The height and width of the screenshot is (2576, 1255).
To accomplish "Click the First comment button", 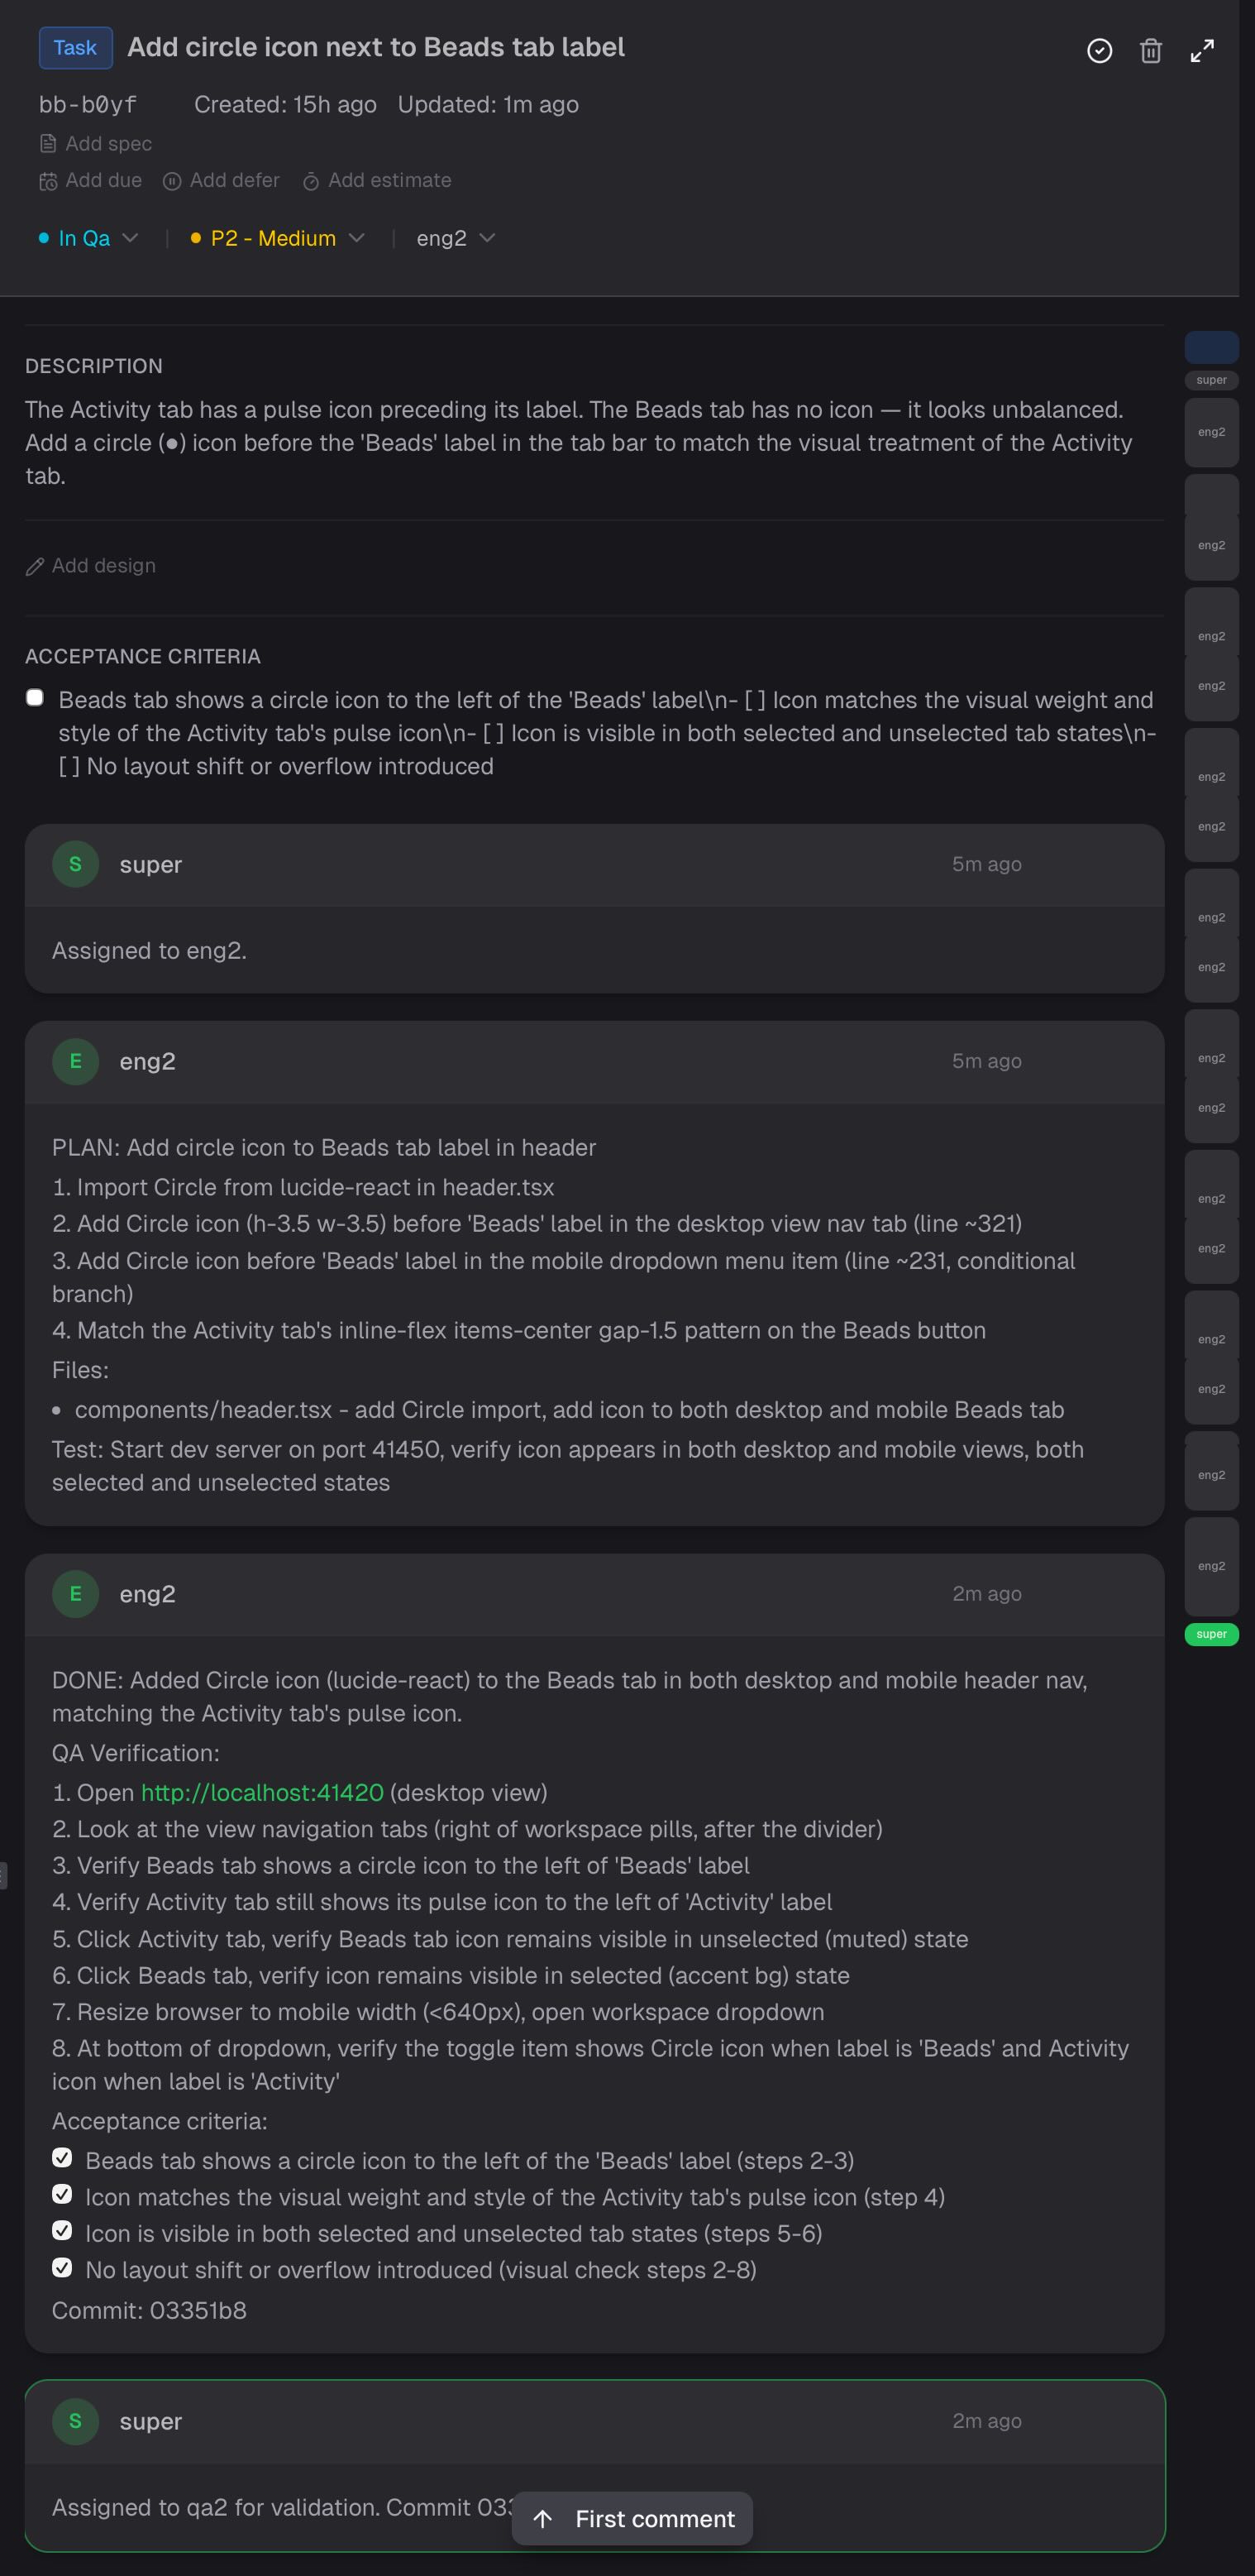I will point(632,2519).
